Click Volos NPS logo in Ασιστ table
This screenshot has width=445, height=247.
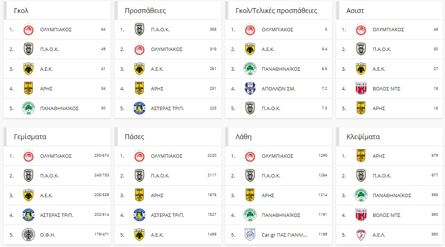361,89
